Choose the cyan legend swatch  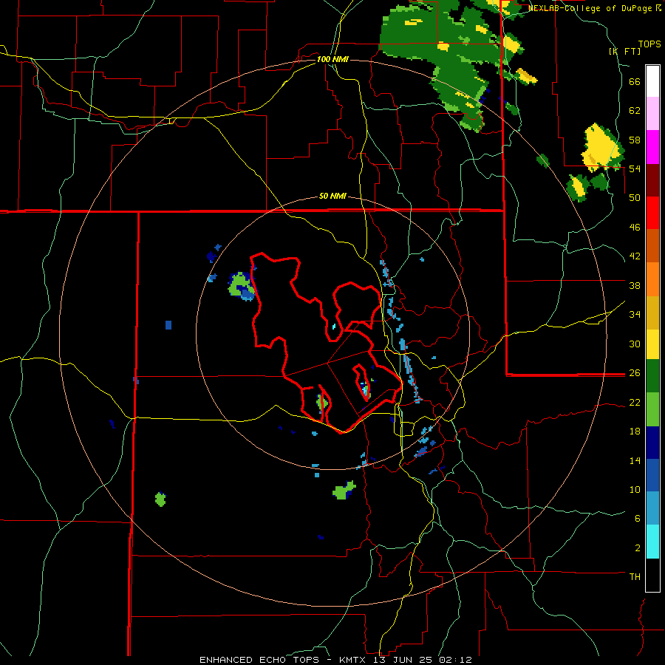coord(652,542)
